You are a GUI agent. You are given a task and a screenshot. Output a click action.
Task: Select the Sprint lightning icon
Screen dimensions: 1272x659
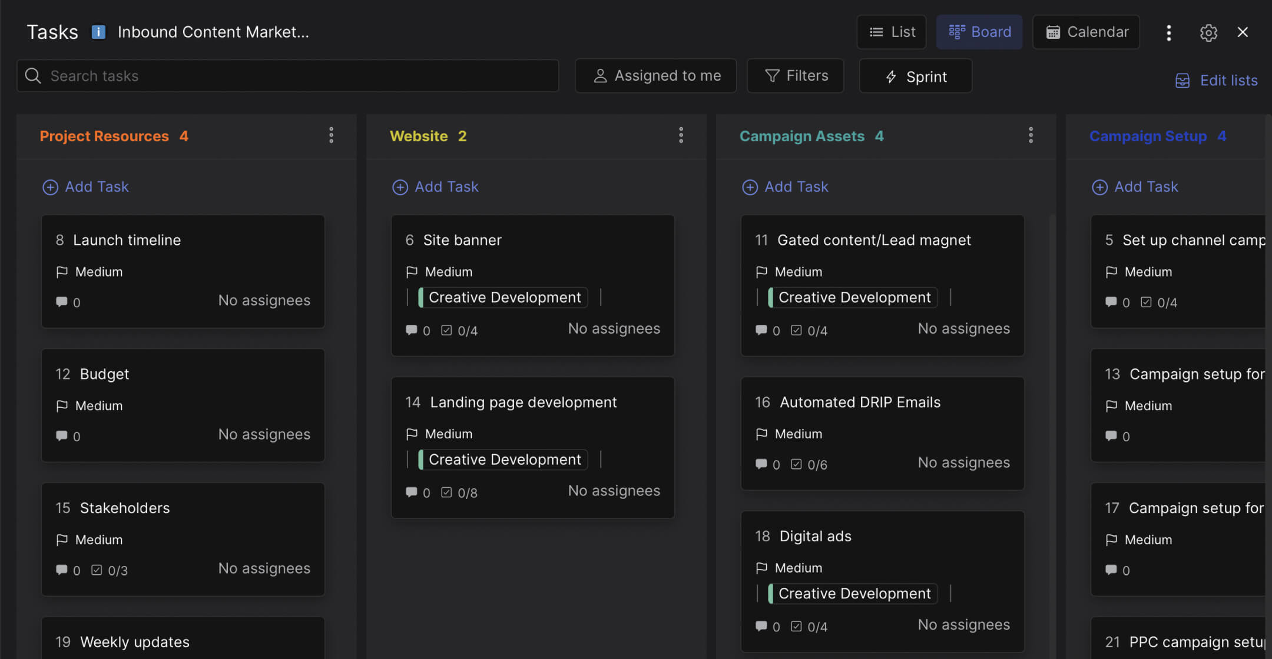891,76
